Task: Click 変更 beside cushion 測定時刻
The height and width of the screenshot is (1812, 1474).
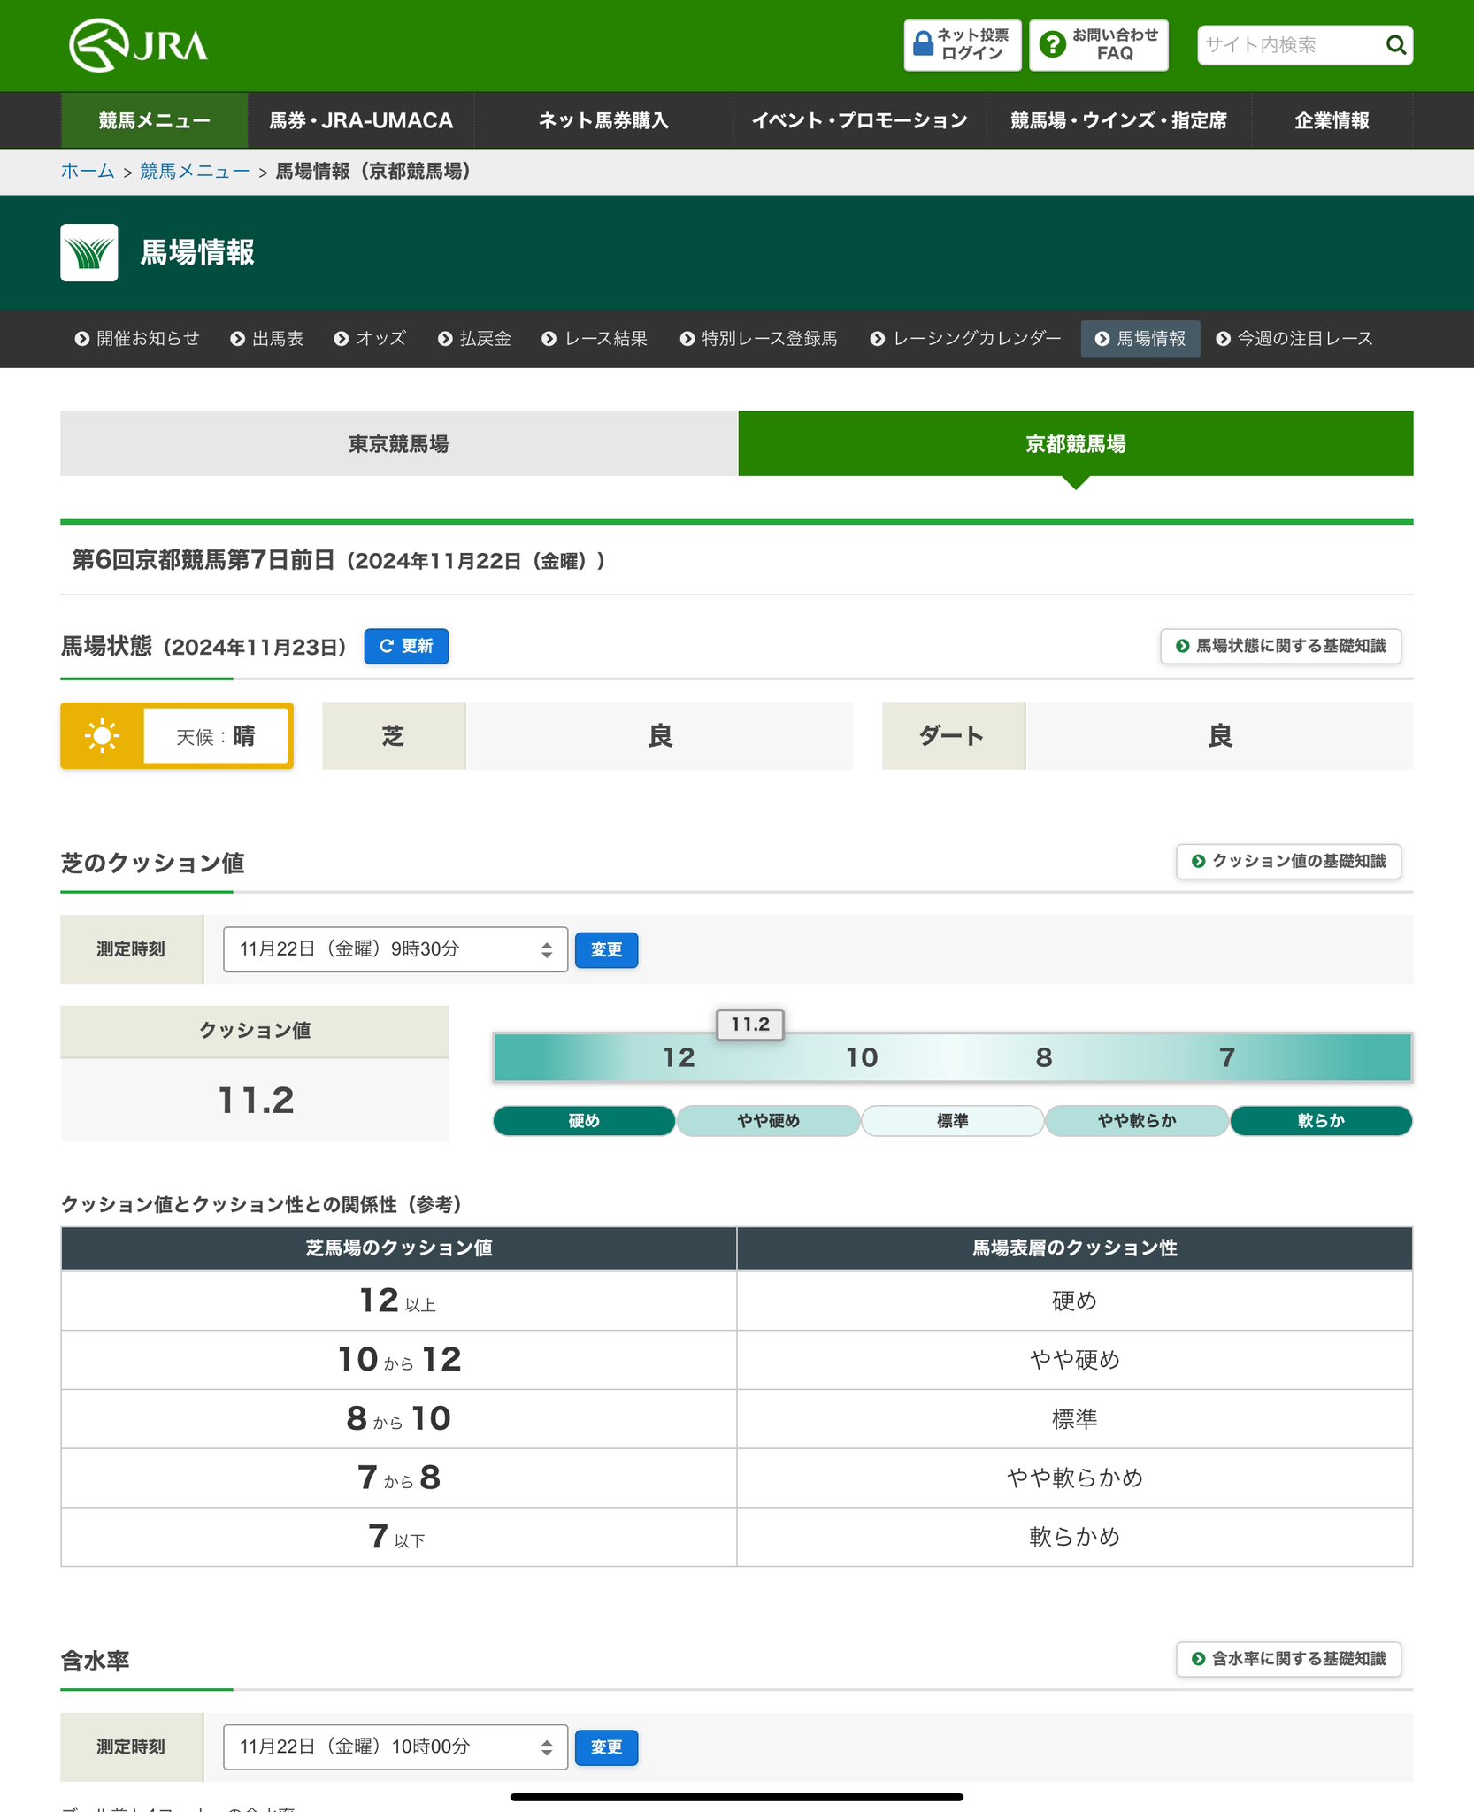Action: 606,950
